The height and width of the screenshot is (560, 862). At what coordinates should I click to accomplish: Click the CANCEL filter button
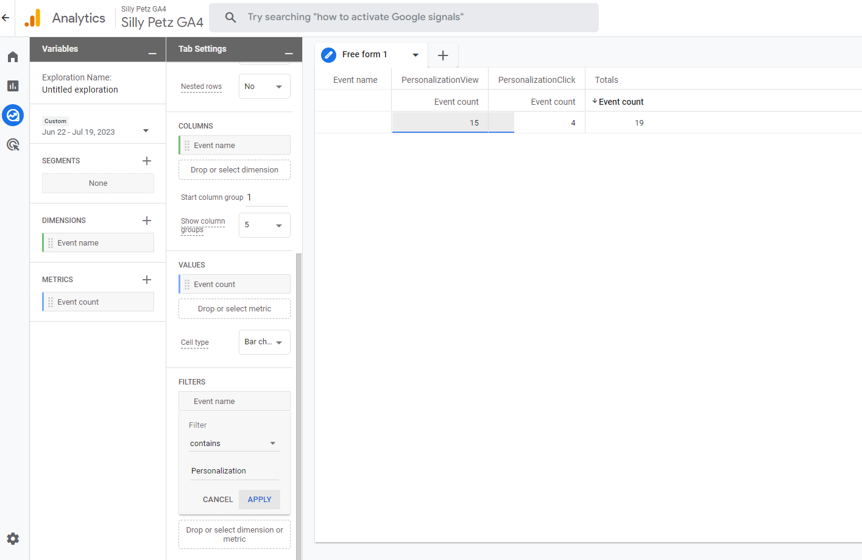[x=217, y=500]
